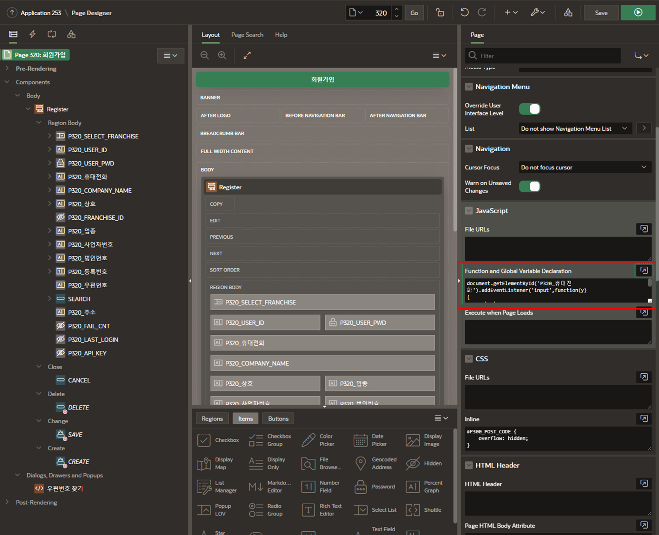Screen dimensions: 659x535
Task: Select the Display Map gallery item
Action: pyautogui.click(x=215, y=464)
